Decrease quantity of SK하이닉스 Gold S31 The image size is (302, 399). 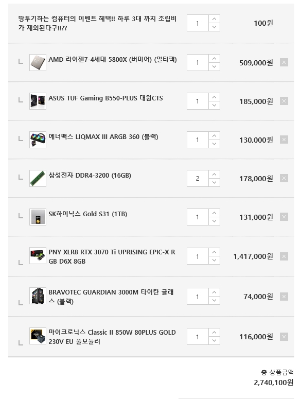[x=215, y=221]
